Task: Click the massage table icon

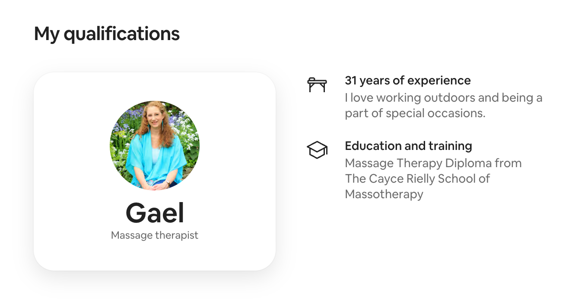Action: 317,84
